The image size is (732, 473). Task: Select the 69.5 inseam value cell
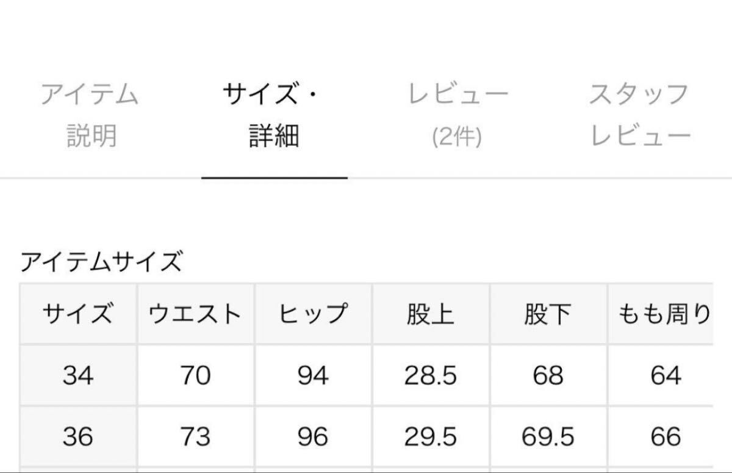[547, 437]
